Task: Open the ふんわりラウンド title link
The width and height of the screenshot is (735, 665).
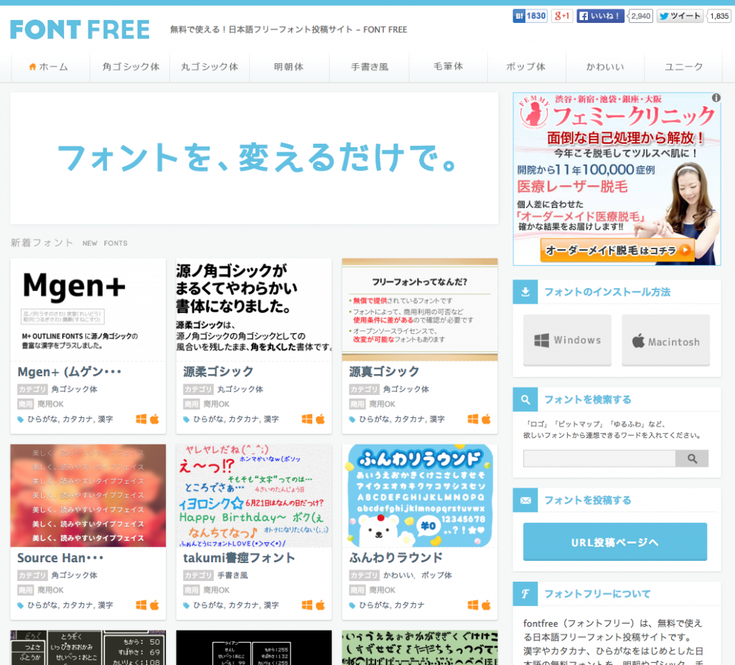Action: (396, 558)
